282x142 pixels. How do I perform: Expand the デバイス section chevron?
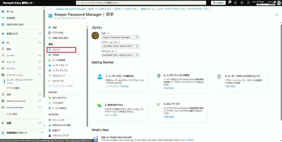click(x=40, y=68)
